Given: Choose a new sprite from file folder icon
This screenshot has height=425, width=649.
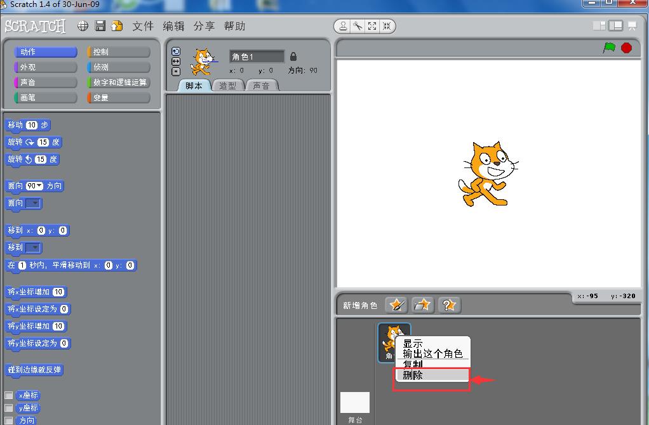Looking at the screenshot, I should coord(422,305).
